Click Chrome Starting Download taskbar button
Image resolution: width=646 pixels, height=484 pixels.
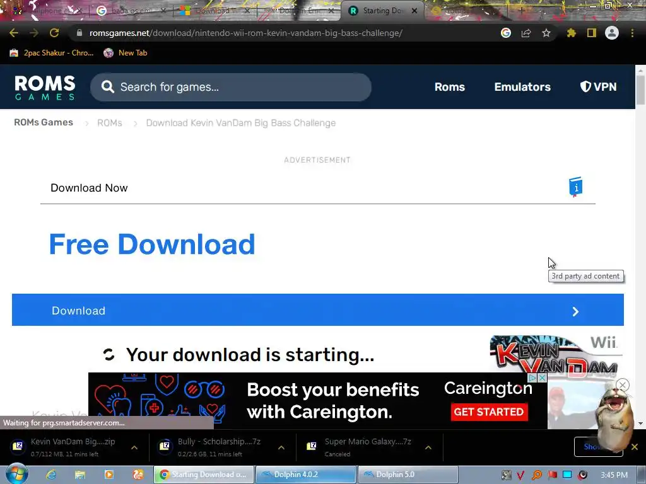click(x=204, y=475)
